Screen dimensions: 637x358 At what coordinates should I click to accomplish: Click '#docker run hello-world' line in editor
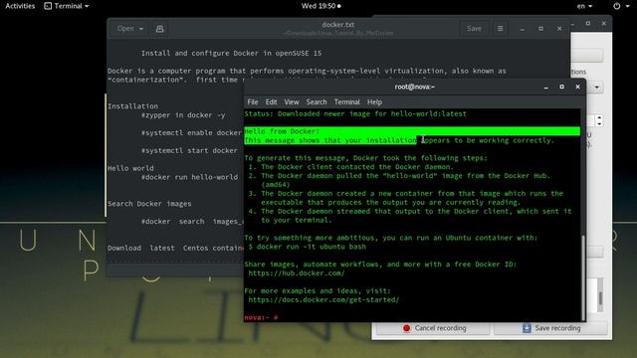189,177
